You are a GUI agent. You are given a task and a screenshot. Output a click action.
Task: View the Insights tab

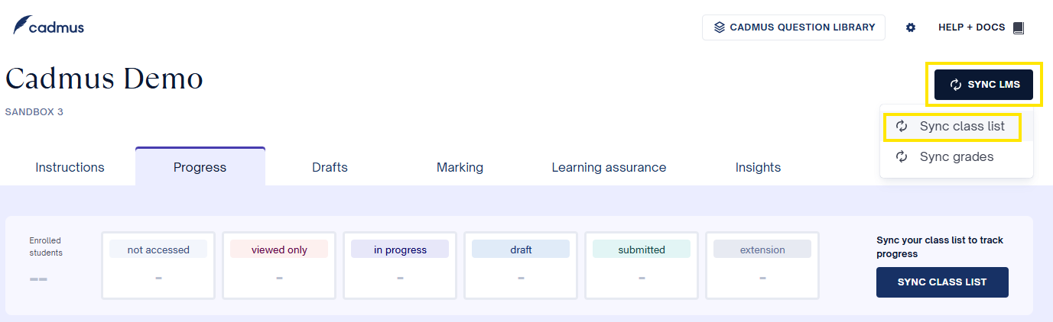point(758,167)
